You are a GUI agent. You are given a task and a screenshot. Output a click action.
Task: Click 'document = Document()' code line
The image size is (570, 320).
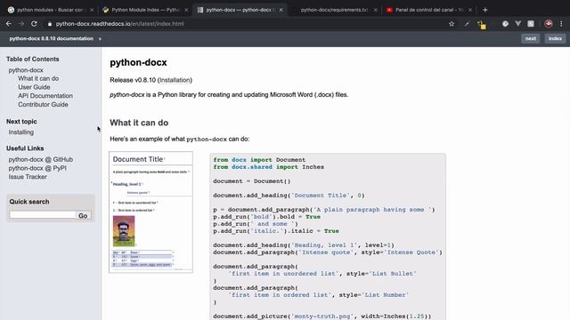(251, 181)
